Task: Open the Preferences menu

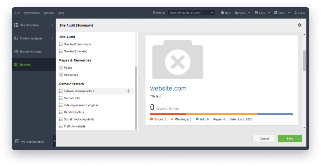Action: [32, 13]
